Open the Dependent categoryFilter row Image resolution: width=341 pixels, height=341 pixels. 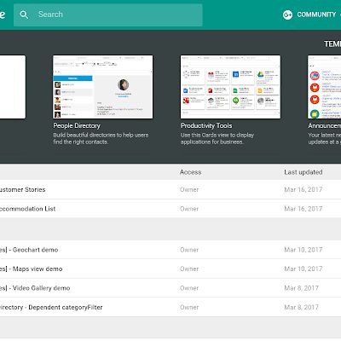(170, 307)
